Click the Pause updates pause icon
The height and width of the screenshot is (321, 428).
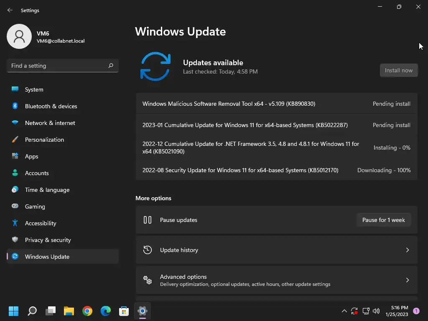coord(148,220)
